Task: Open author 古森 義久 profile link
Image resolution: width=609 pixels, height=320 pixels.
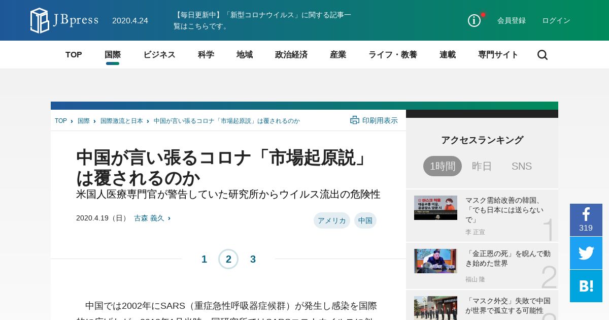Action: (149, 218)
